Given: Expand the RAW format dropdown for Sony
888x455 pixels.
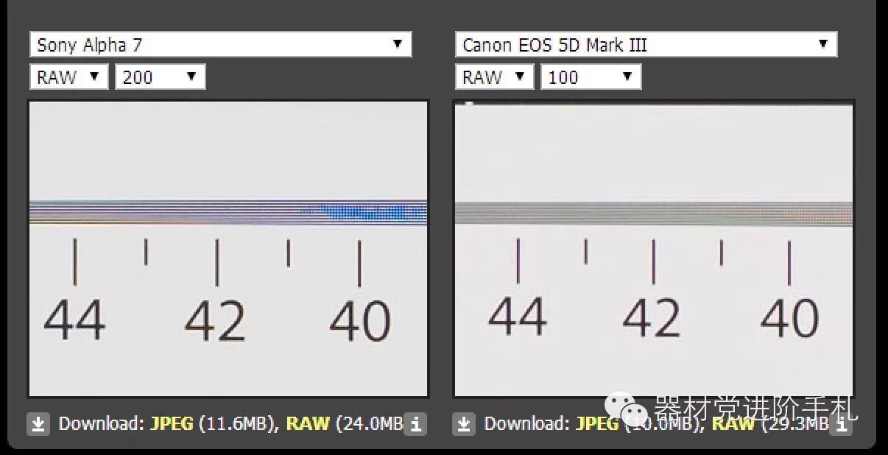Looking at the screenshot, I should point(68,77).
